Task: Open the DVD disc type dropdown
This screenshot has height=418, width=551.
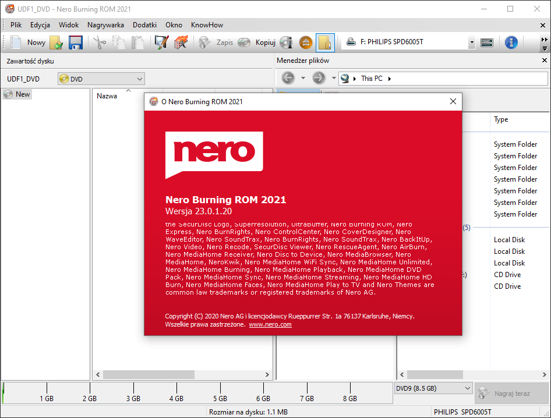Action: tap(101, 79)
